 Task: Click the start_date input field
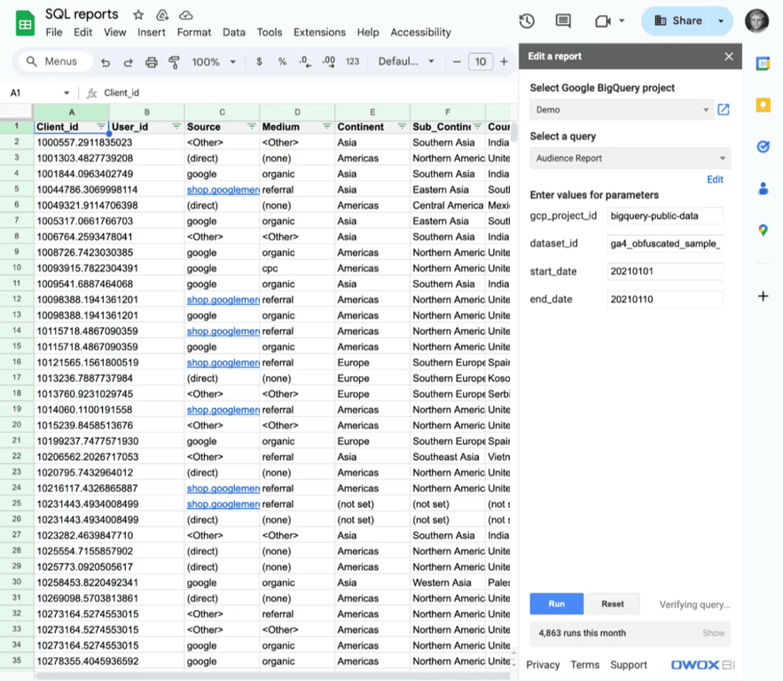tap(665, 271)
